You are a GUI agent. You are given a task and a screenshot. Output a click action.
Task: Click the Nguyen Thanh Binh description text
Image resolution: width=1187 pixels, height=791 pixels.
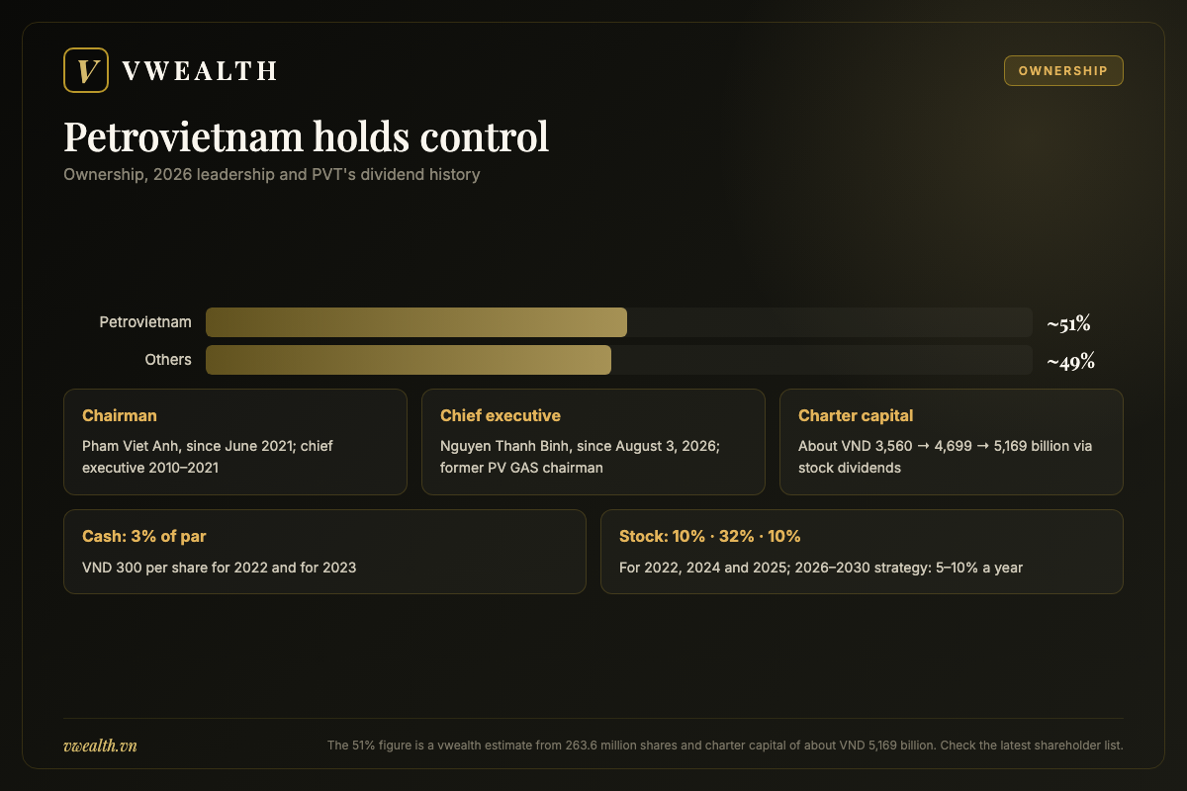[x=580, y=457]
